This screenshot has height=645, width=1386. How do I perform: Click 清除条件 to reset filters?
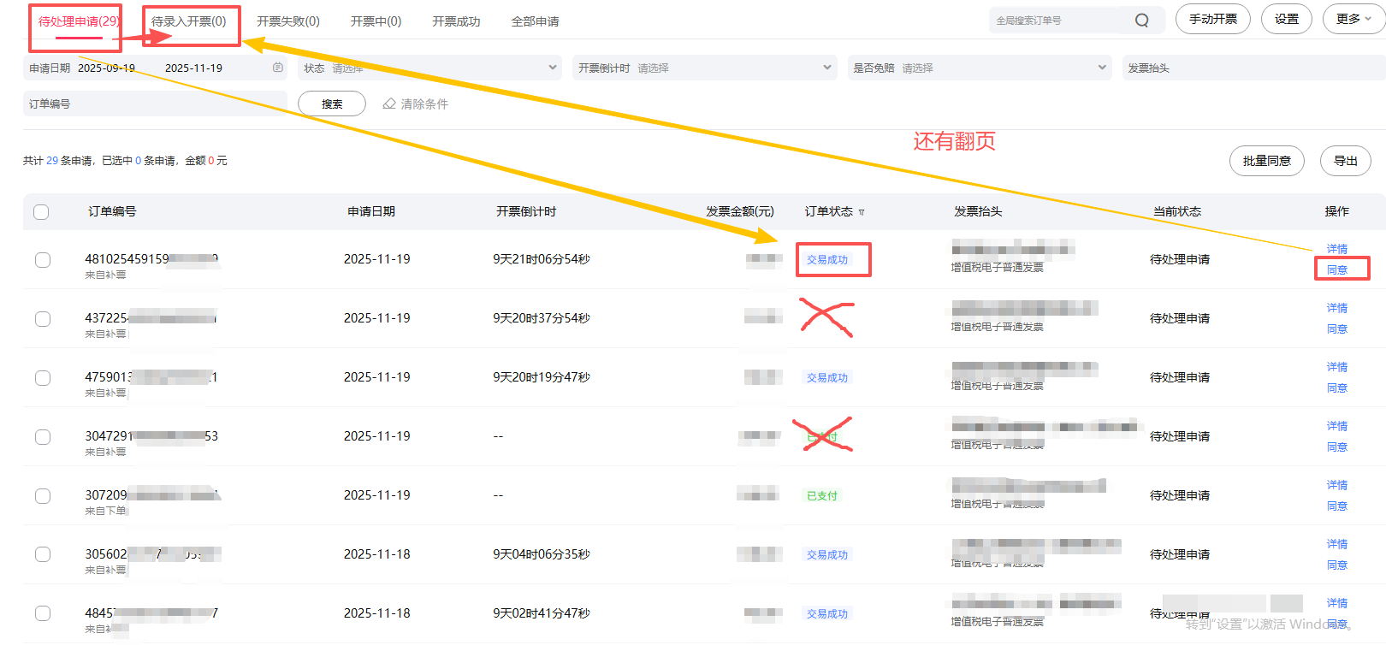point(424,104)
